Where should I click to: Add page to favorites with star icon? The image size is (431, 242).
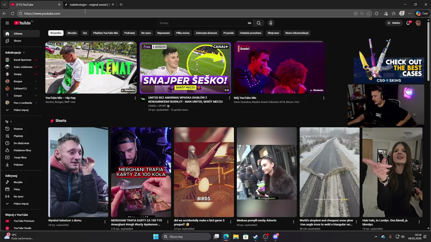tap(368, 13)
